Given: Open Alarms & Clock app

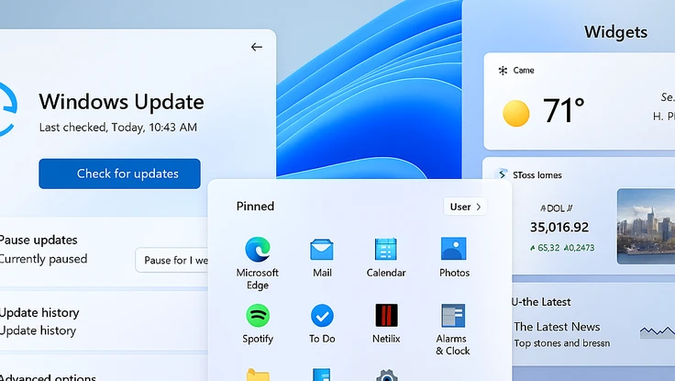Looking at the screenshot, I should [453, 316].
